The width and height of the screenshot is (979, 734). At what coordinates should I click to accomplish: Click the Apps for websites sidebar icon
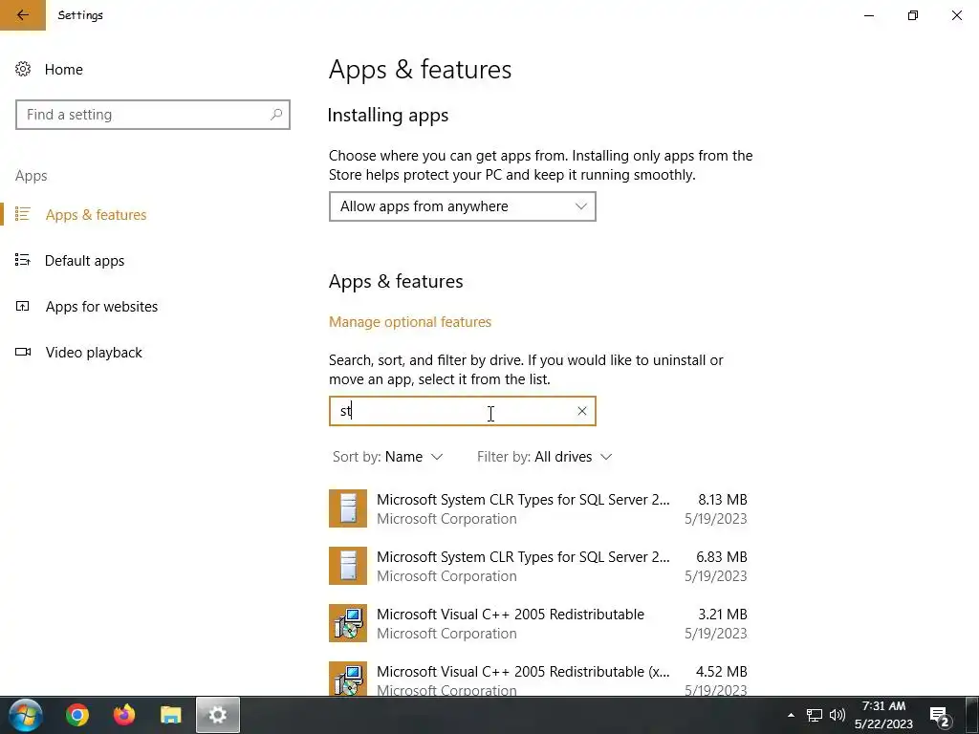click(x=23, y=307)
